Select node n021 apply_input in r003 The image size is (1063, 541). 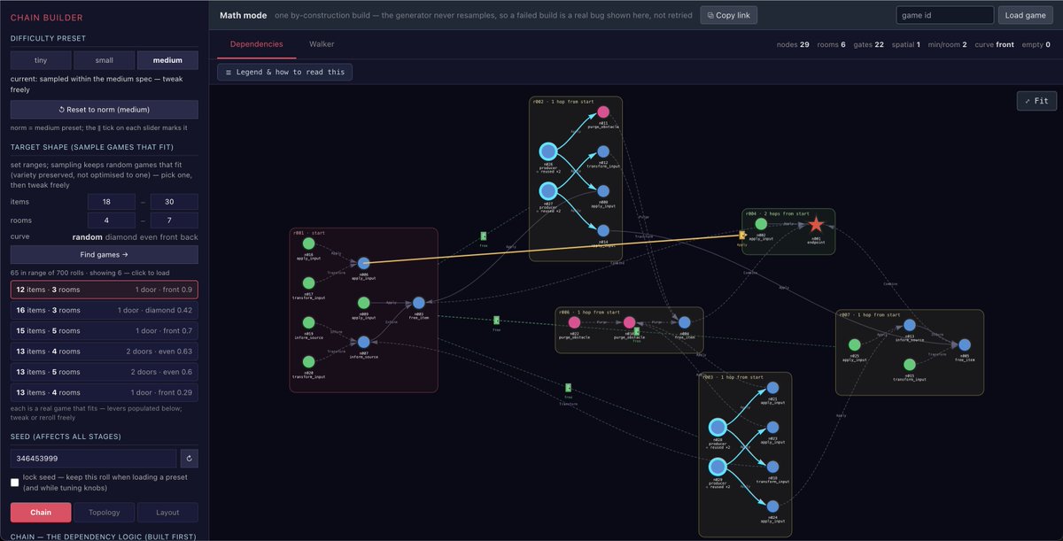(x=772, y=388)
